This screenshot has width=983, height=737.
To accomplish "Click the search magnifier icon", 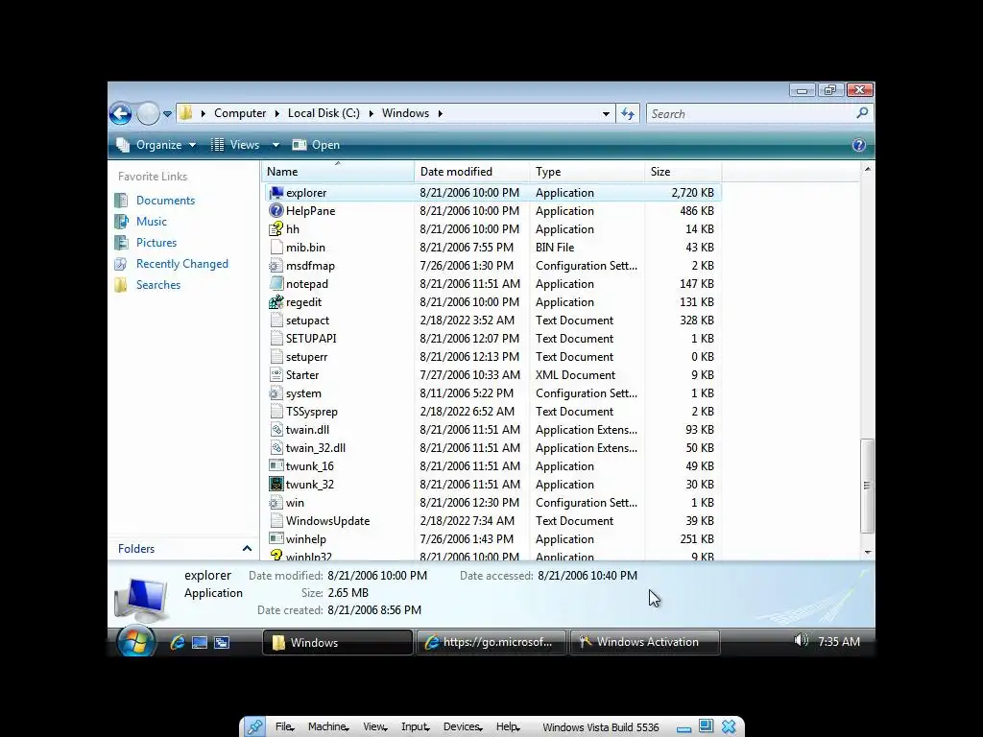I will point(863,113).
